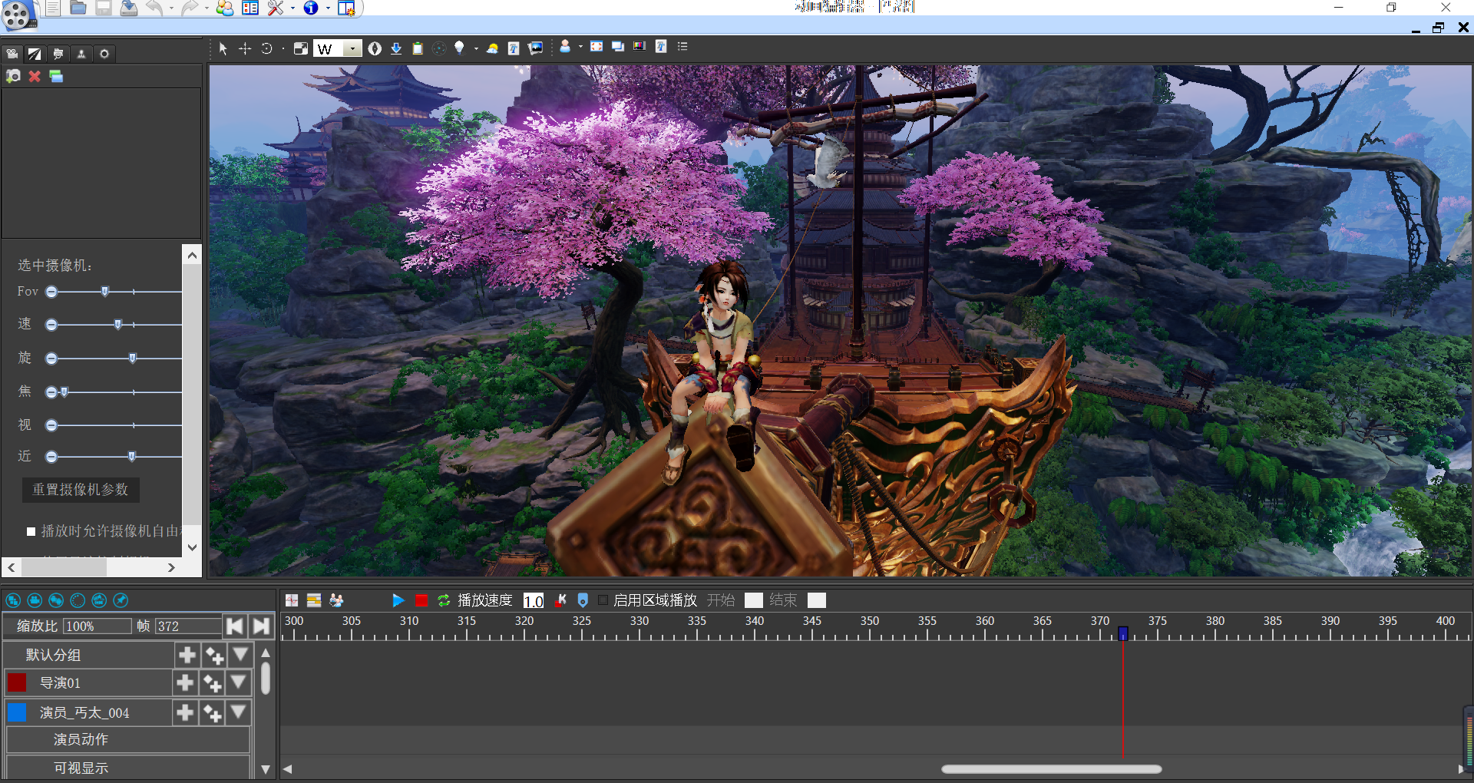Select the move crosshair tool
Screen dimensions: 1474x783
tap(245, 48)
